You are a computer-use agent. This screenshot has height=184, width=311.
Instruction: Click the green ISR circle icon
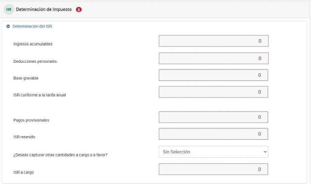[9, 9]
